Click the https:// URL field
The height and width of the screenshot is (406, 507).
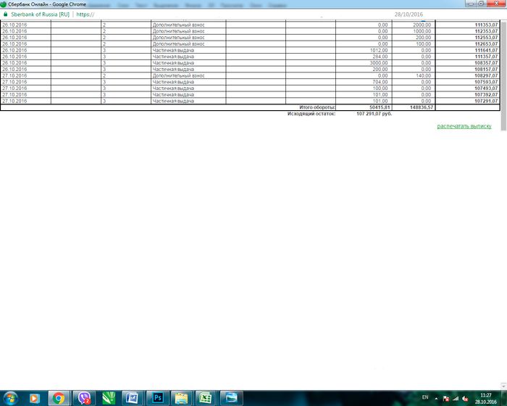tap(85, 14)
